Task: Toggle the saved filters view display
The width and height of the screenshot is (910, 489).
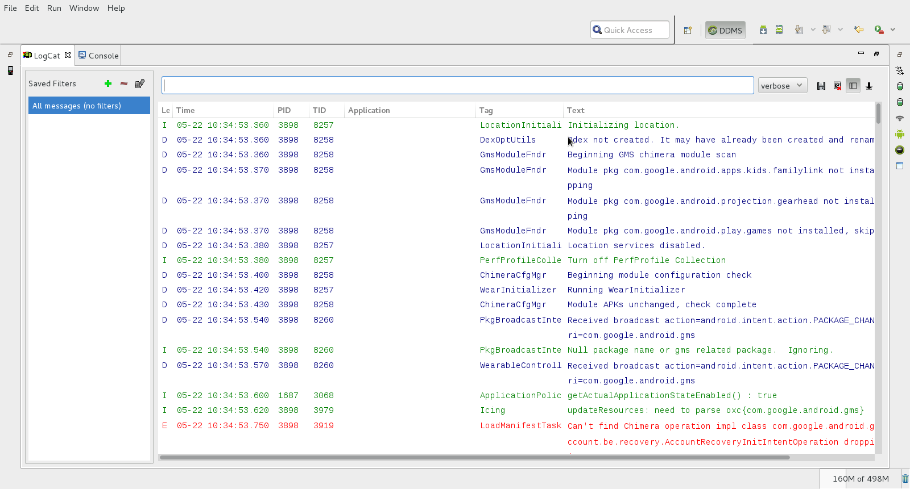Action: [x=853, y=86]
